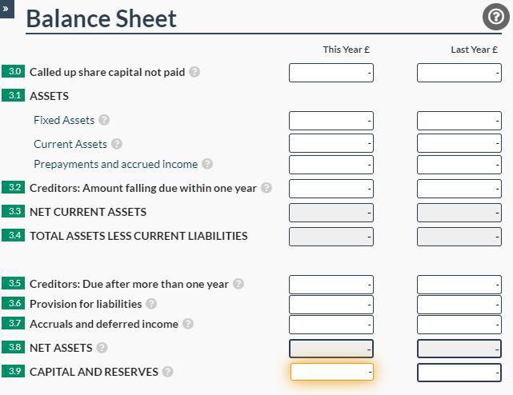Click the 3.1 ASSETS number badge
This screenshot has height=395, width=513.
[13, 95]
